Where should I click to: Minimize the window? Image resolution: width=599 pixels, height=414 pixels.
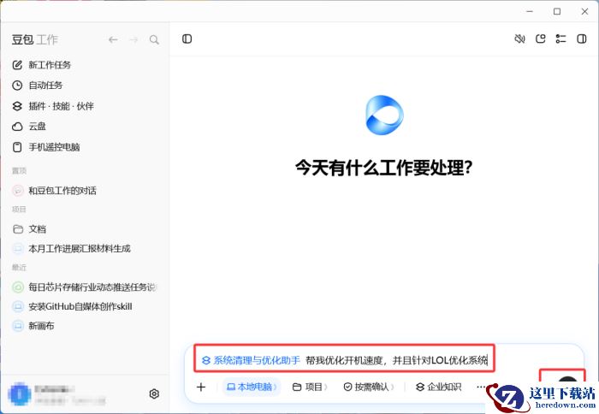click(x=530, y=11)
